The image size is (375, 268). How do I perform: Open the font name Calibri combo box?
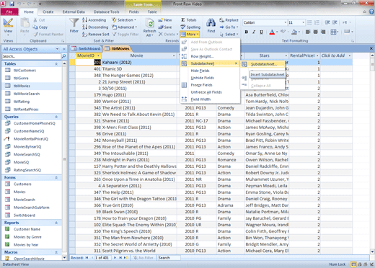pos(265,22)
